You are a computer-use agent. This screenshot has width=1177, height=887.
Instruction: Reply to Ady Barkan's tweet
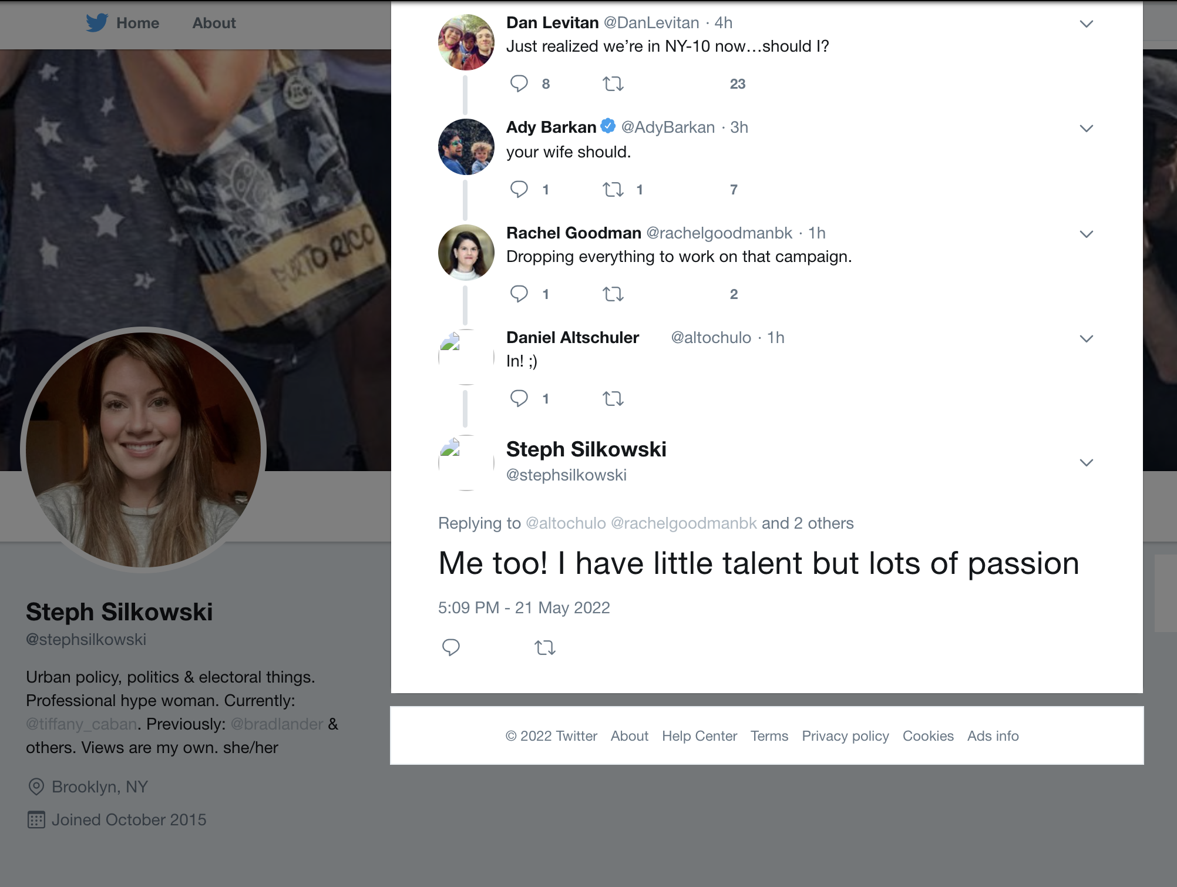click(x=519, y=189)
